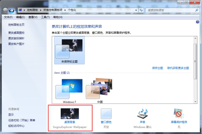Click the SogouExplorer Wallpaper caption
The image size is (202, 134).
click(x=70, y=127)
